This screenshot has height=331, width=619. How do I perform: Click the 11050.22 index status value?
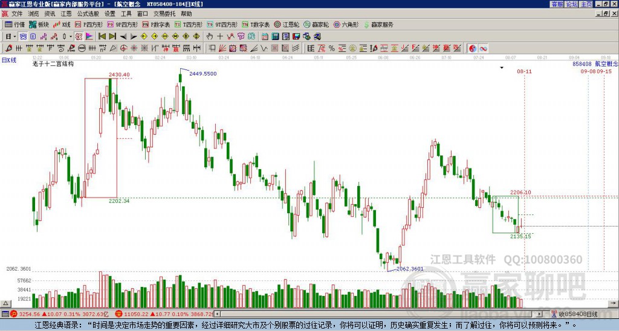click(137, 314)
